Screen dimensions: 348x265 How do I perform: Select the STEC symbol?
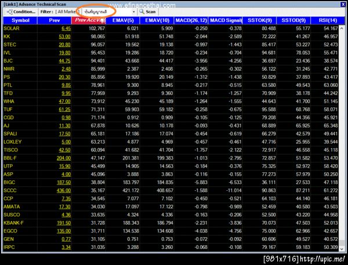[x=10, y=45]
